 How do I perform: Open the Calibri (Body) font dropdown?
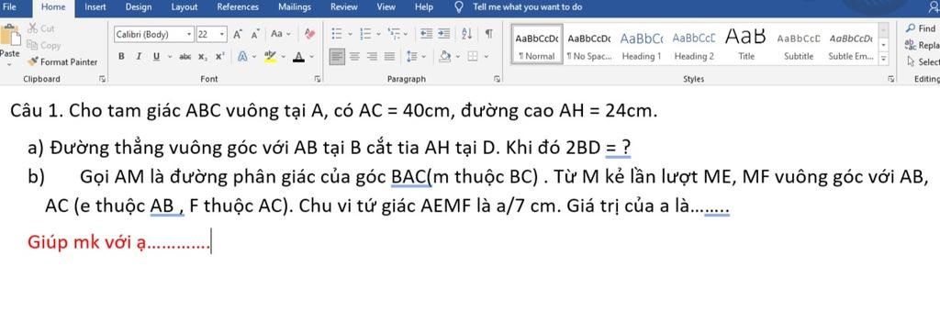pyautogui.click(x=154, y=34)
